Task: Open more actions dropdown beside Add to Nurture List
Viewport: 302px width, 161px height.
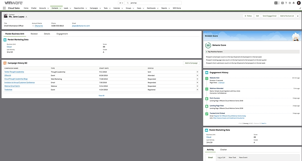Action: (298, 16)
